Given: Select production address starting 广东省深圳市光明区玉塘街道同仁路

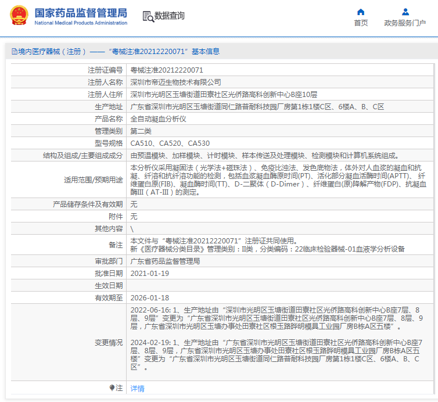Looking at the screenshot, I should (257, 107).
